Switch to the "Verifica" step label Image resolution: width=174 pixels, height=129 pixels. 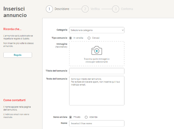pyautogui.click(x=95, y=9)
